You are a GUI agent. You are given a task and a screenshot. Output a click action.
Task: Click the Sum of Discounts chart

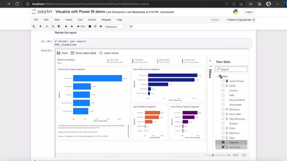tap(169, 85)
